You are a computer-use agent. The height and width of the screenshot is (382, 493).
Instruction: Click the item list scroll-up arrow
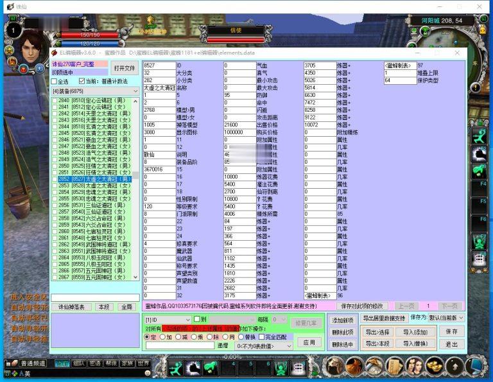point(135,101)
